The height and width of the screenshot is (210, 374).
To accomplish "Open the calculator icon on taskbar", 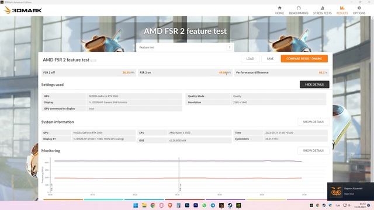I will 179,205.
